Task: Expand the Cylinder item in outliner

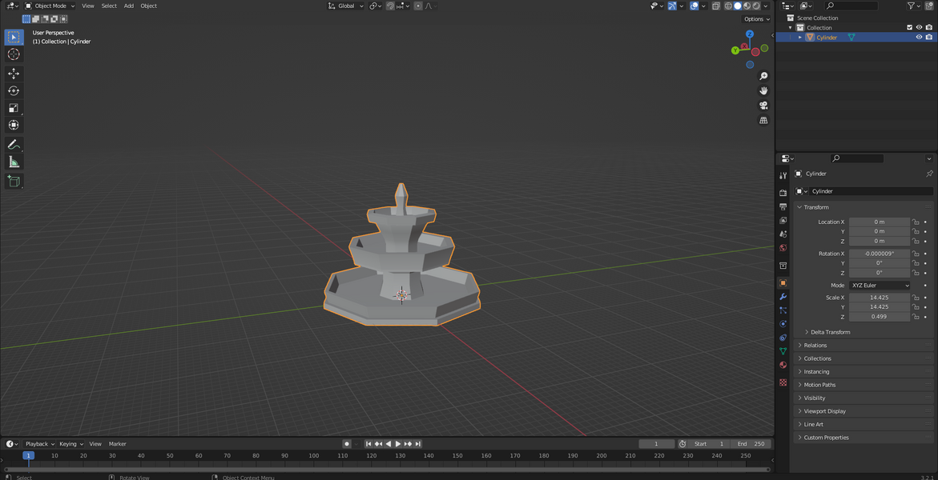Action: [800, 37]
